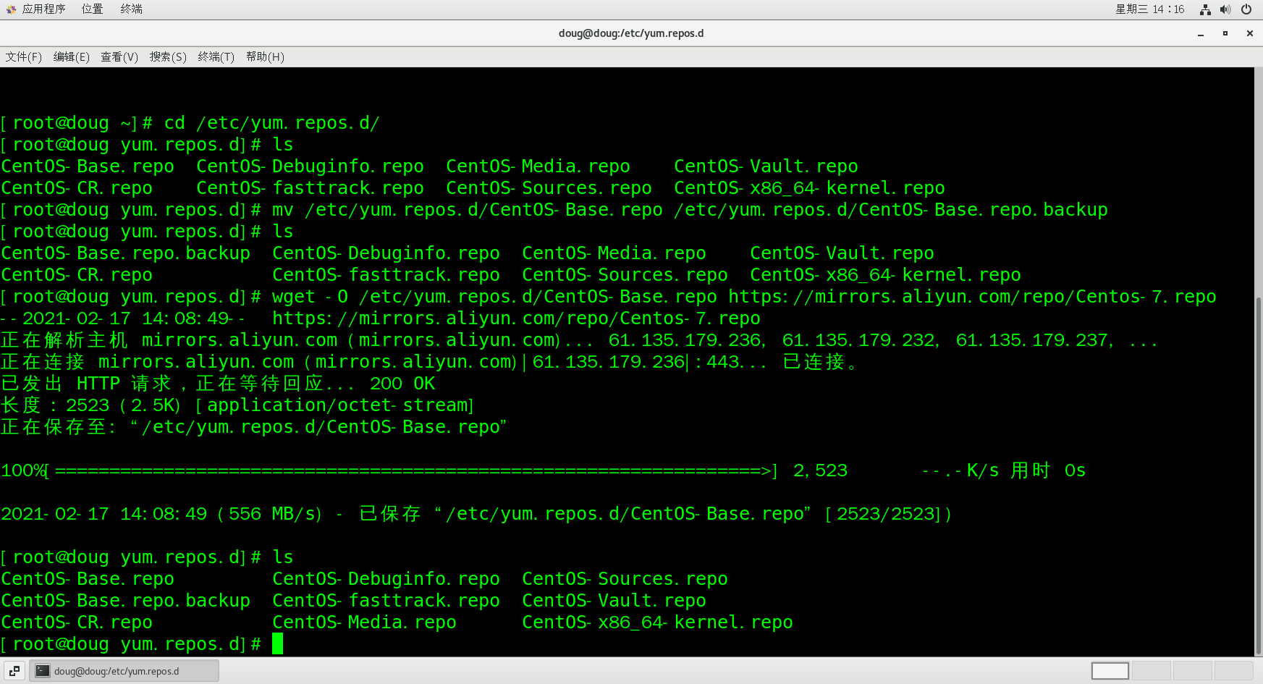Viewport: 1263px width, 684px height.
Task: Click 'CentOS-x86_64-kernel.repo' in last ls output
Action: pos(657,622)
